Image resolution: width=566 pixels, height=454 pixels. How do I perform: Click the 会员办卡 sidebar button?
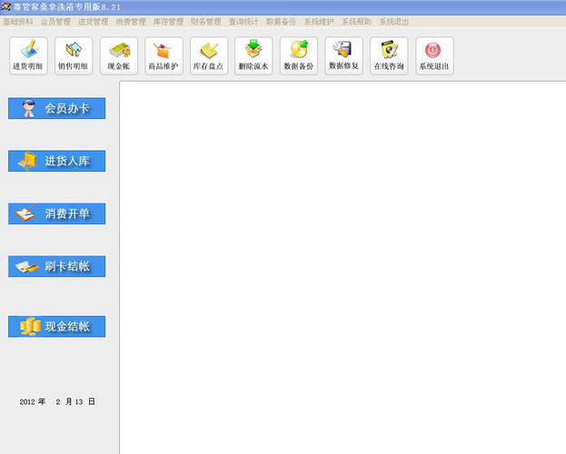click(56, 108)
